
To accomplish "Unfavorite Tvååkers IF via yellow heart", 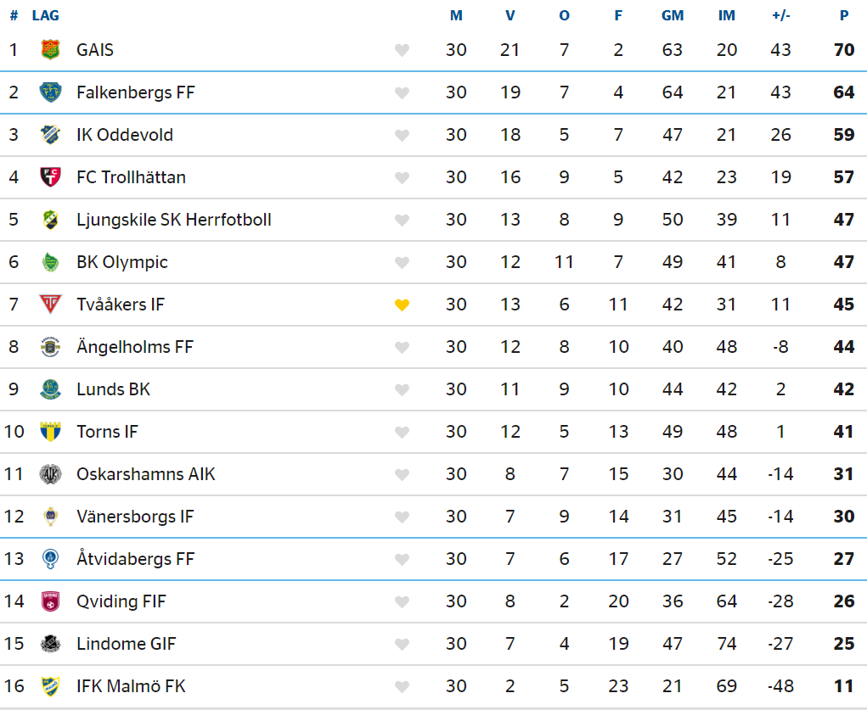I will click(402, 305).
